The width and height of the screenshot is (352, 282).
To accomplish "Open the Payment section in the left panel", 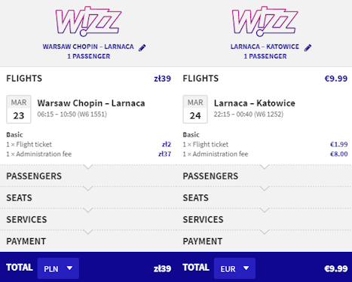I will click(x=88, y=241).
